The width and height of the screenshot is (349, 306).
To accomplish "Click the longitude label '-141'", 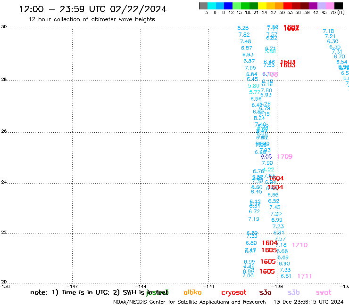I will [208, 287].
